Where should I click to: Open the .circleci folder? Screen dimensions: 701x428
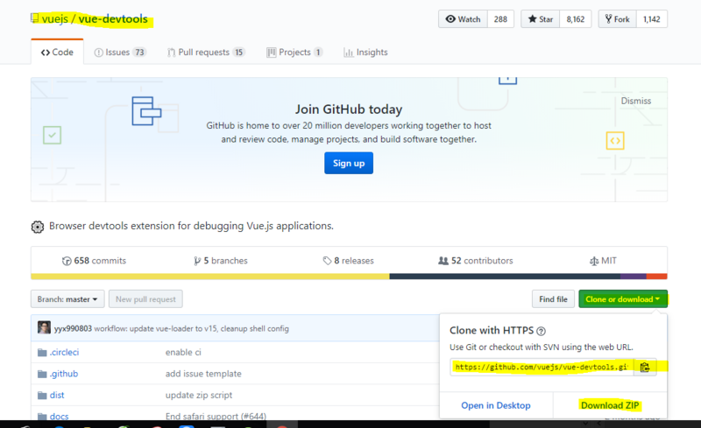64,352
